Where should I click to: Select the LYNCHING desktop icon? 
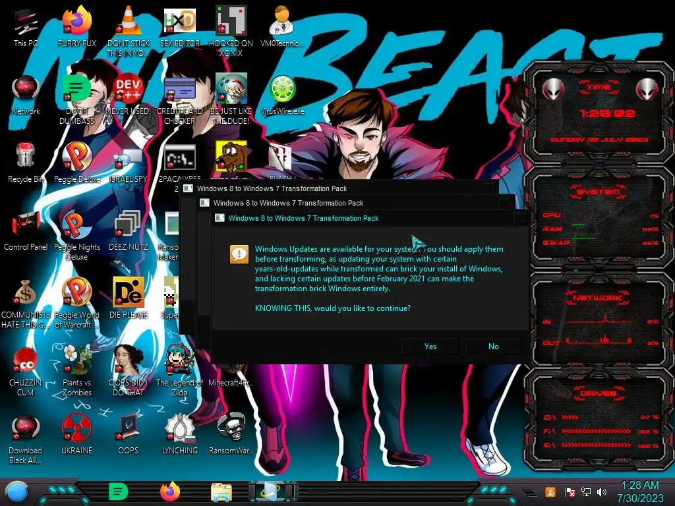[x=179, y=435]
